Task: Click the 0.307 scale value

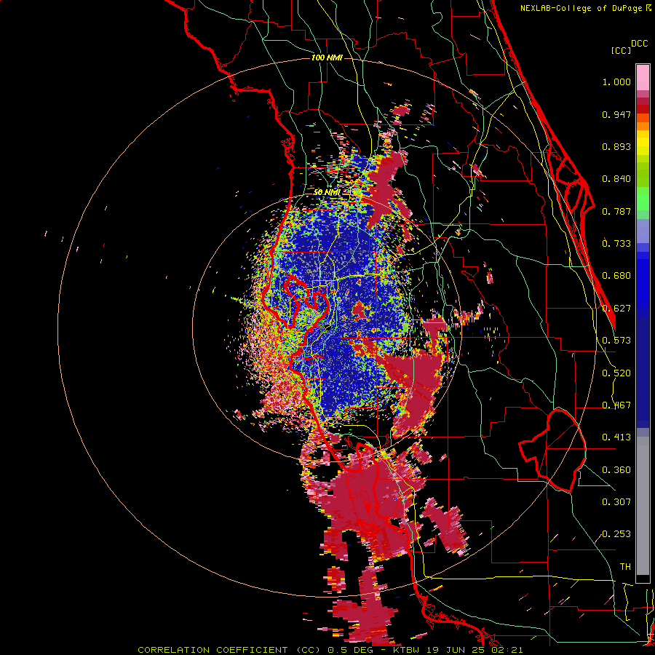Action: [x=616, y=502]
